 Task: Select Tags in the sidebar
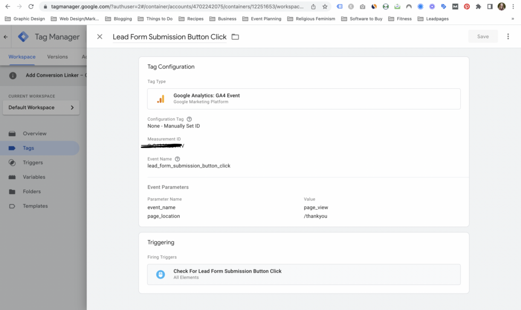point(40,148)
